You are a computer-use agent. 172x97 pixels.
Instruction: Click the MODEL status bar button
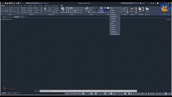click(x=80, y=93)
